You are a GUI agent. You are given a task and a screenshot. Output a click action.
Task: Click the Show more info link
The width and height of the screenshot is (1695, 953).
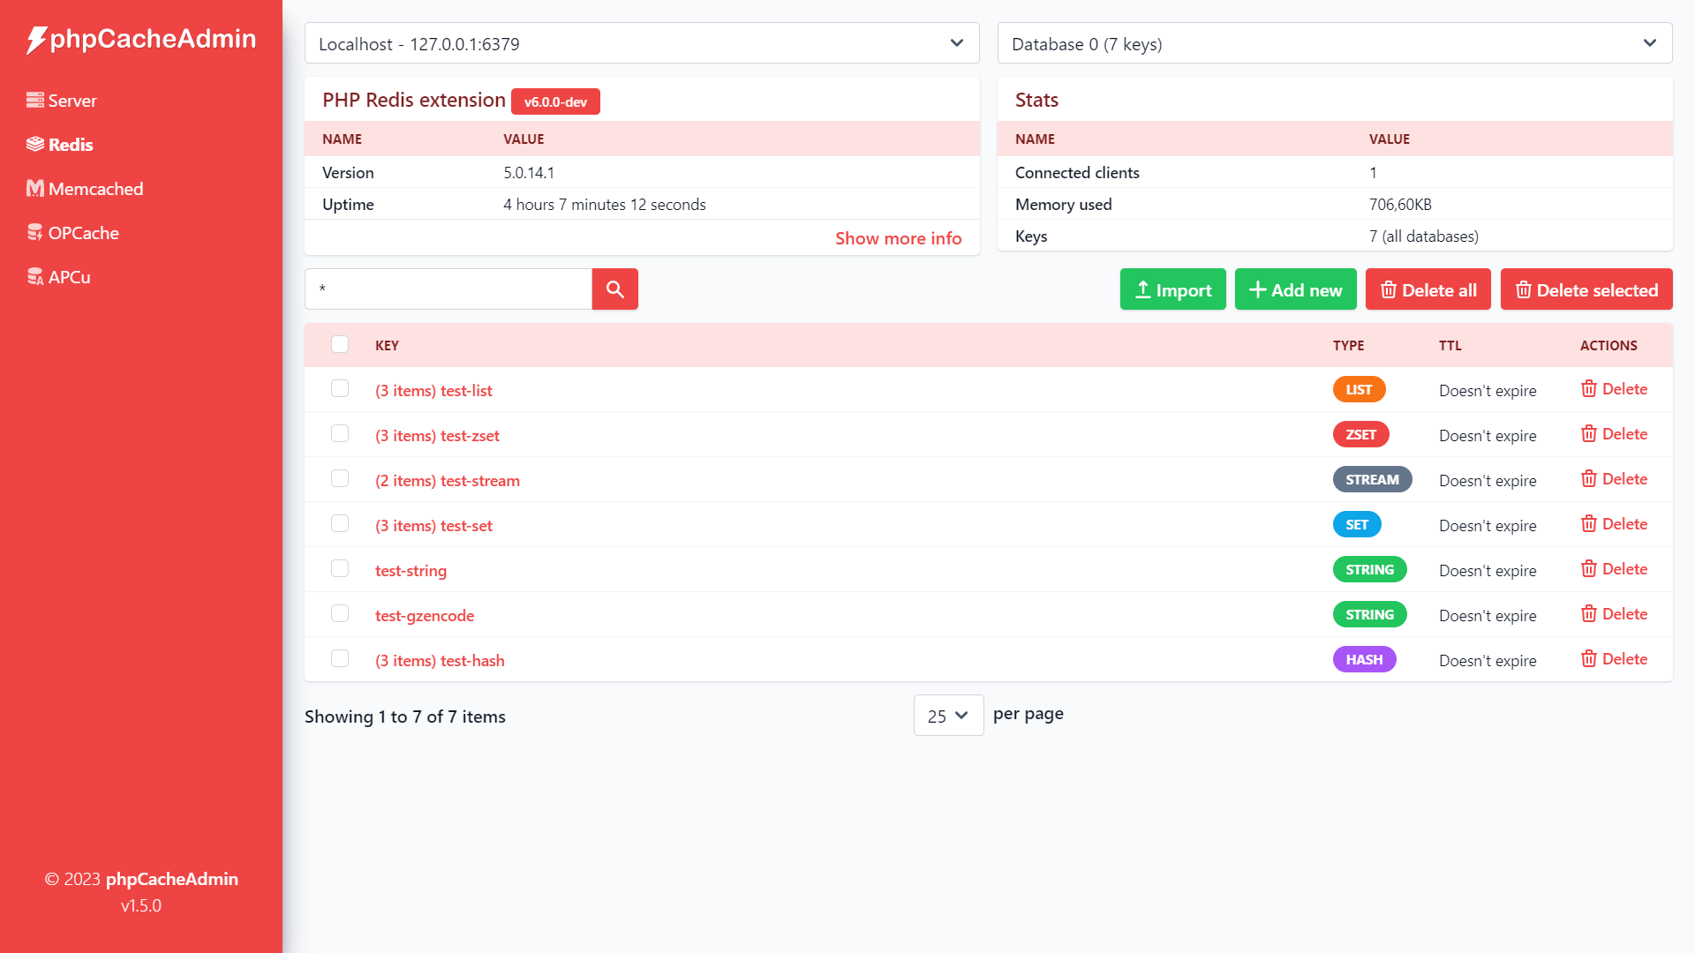tap(898, 238)
